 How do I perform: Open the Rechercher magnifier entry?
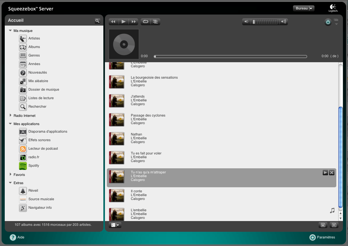click(x=23, y=107)
